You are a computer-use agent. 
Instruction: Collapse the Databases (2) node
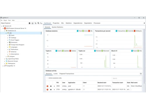(5, 31)
